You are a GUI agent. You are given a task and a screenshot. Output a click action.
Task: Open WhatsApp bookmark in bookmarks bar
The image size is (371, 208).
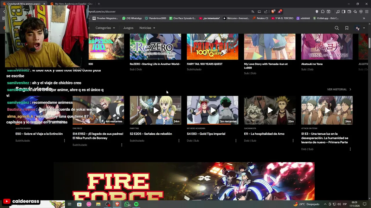[132, 18]
